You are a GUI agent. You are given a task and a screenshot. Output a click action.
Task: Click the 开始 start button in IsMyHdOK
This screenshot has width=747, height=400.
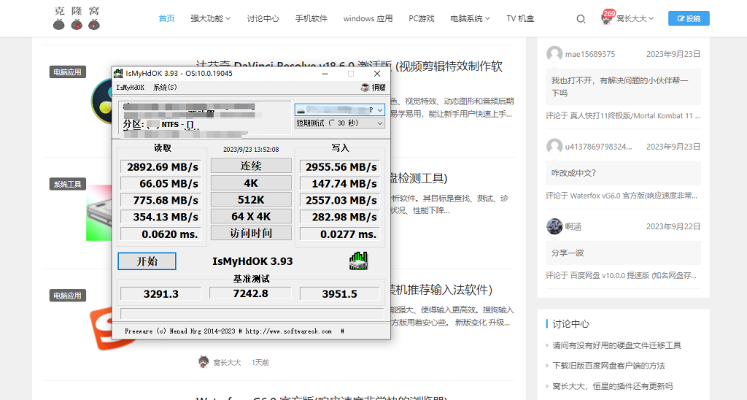click(147, 261)
